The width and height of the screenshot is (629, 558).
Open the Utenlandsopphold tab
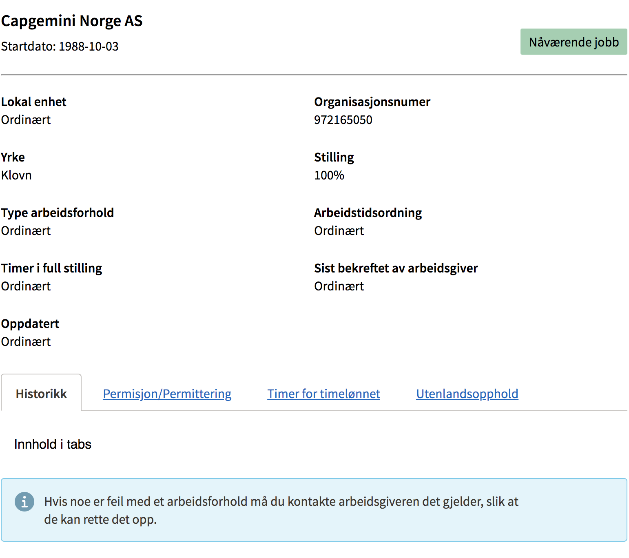point(467,394)
